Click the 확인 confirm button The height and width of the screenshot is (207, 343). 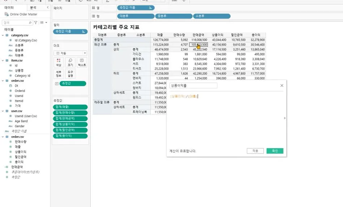(x=275, y=151)
